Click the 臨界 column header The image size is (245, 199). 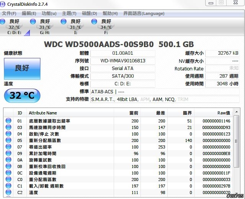pyautogui.click(x=181, y=113)
